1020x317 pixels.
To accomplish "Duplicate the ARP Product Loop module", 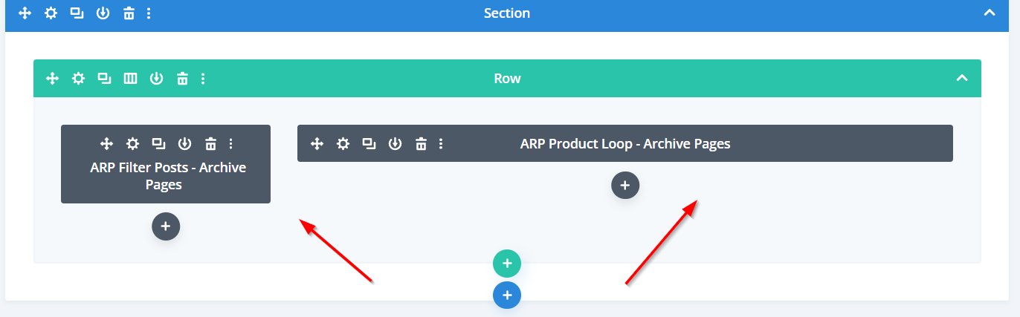I will coord(369,143).
